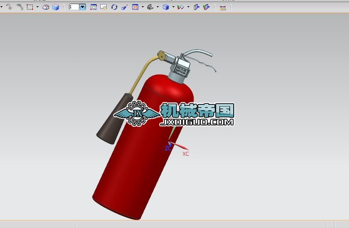Screen dimensions: 349x228
Task: Click the ZC axis label
Action: (x=168, y=148)
